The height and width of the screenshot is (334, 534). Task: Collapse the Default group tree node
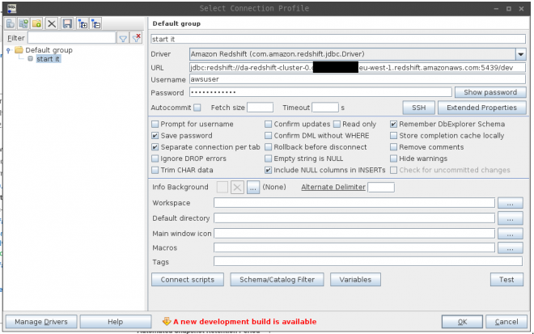coord(9,50)
